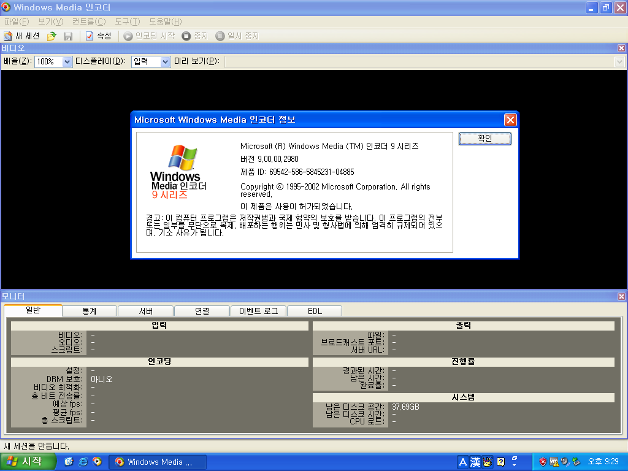The image size is (628, 471).
Task: Click the clock showing 오후 9:29
Action: click(603, 462)
